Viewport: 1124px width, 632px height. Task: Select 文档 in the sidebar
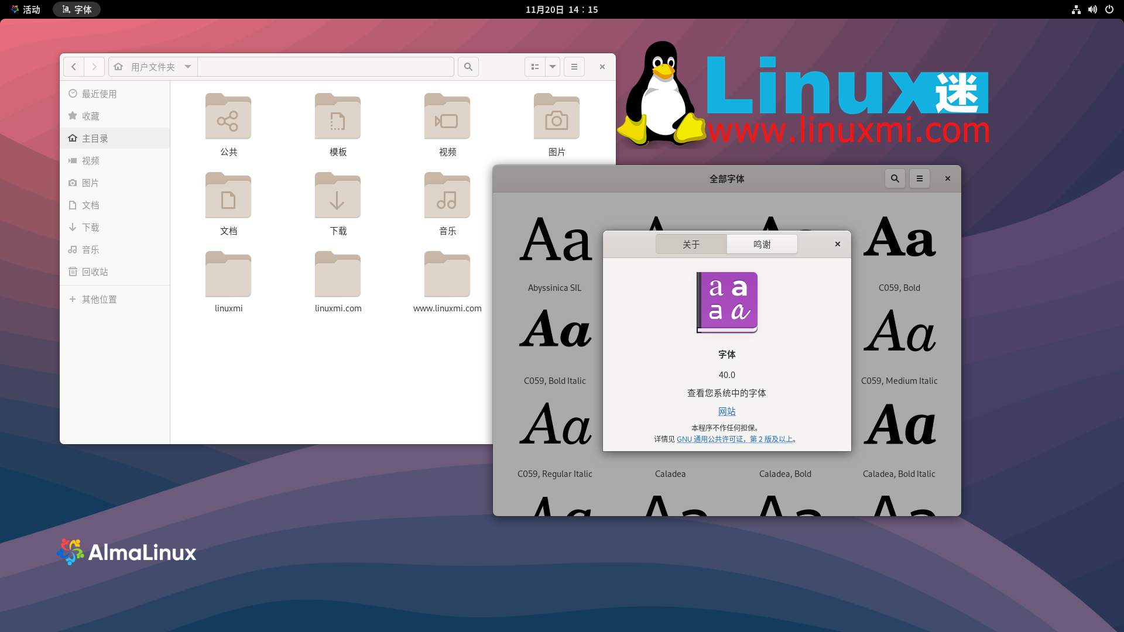click(x=115, y=205)
